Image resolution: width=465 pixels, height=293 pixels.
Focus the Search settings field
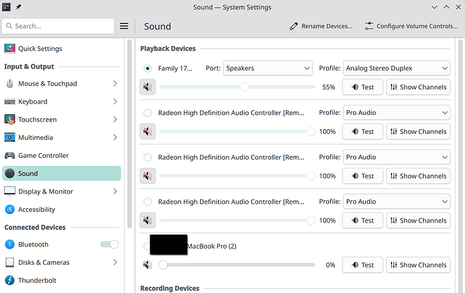pos(58,26)
